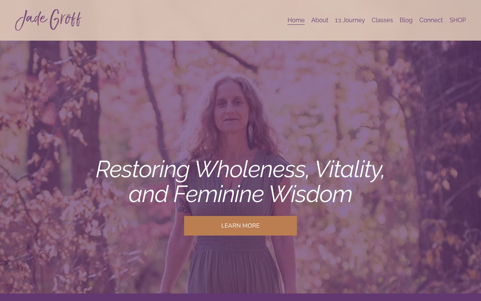Click the Jade Groff handwritten logo
The width and height of the screenshot is (481, 301).
(48, 20)
